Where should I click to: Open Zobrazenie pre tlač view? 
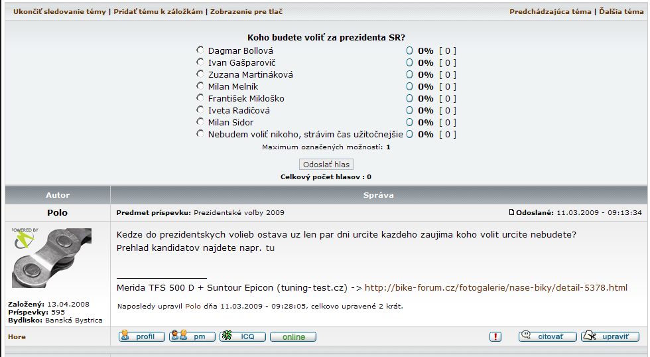251,12
